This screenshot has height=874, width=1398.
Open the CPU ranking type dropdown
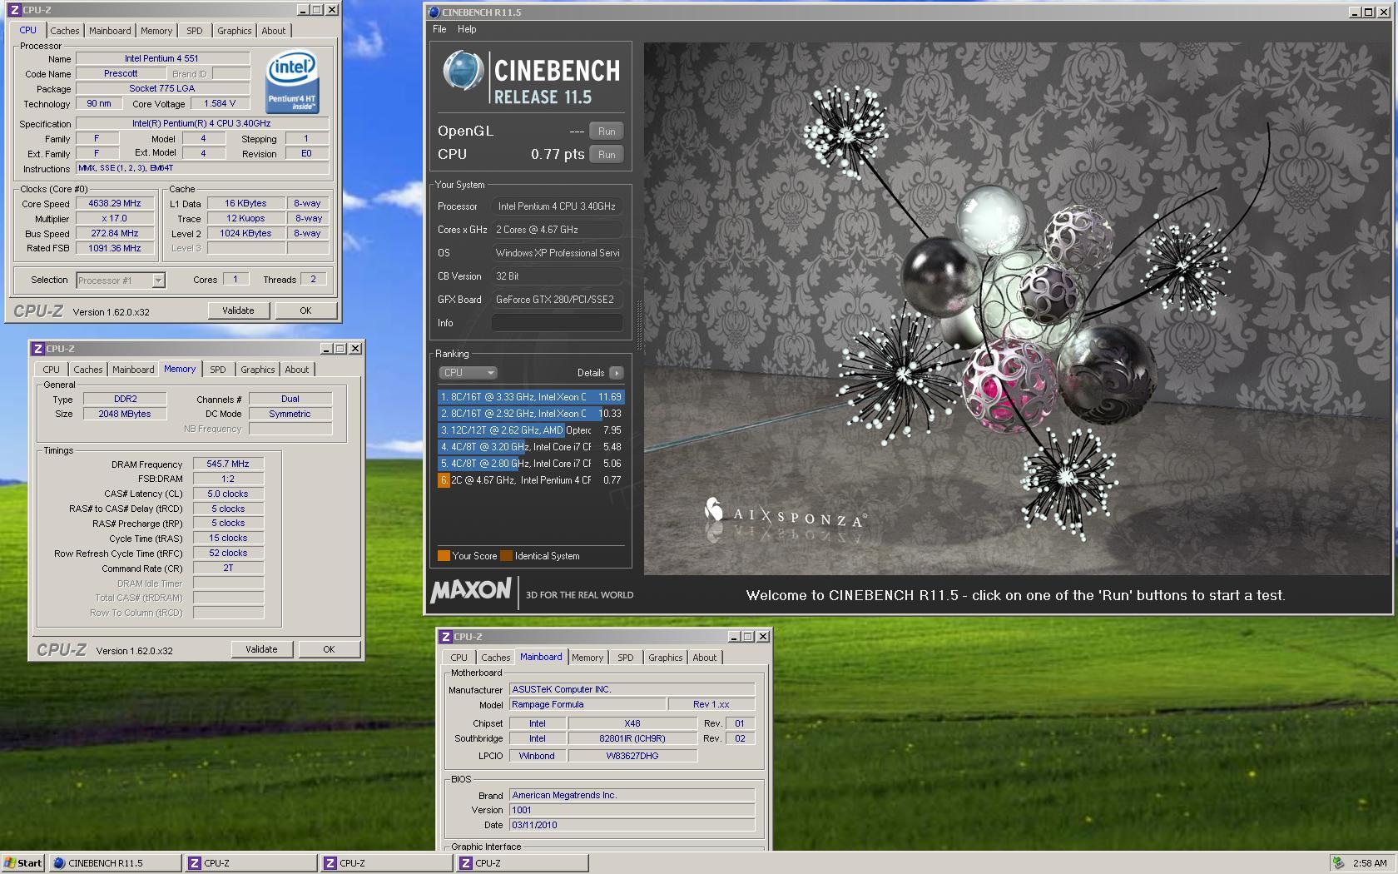pos(468,373)
